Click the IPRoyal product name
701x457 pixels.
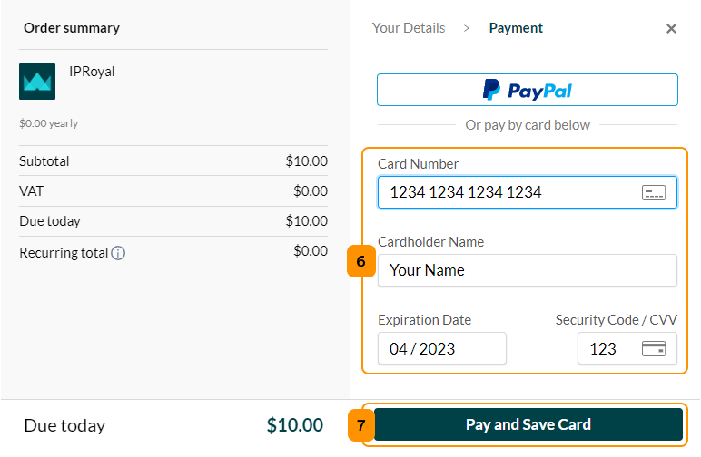coord(92,72)
